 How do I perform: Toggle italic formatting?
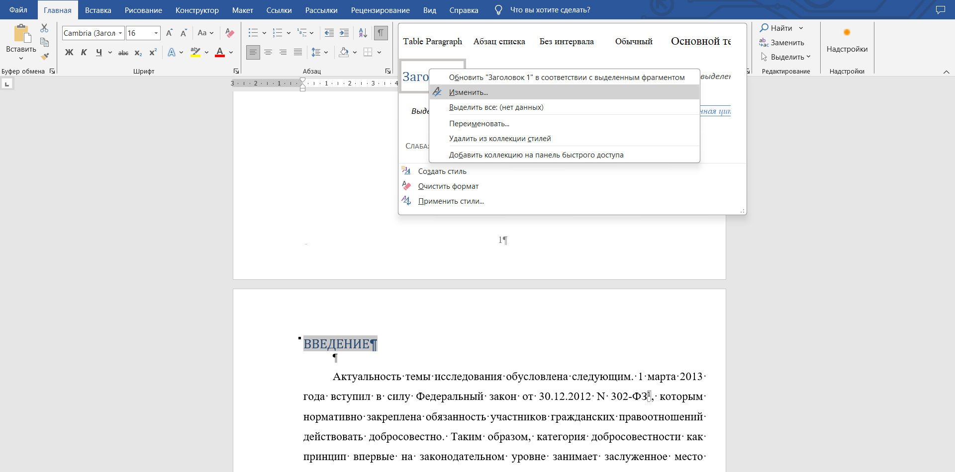coord(84,52)
